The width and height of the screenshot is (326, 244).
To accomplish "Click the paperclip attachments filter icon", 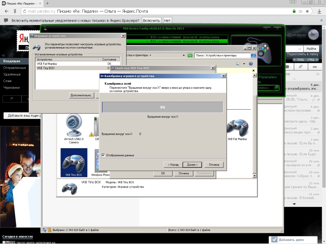I will point(301,67).
